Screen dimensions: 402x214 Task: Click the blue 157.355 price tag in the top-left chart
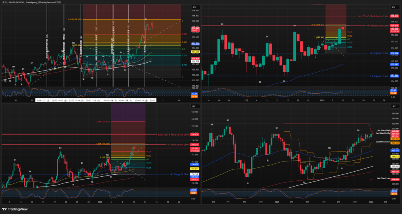click(x=194, y=44)
